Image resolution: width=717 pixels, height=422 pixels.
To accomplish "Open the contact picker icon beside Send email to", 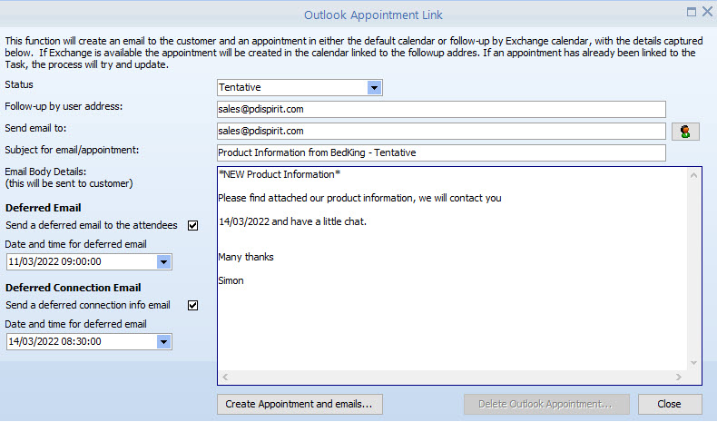I will [x=685, y=132].
